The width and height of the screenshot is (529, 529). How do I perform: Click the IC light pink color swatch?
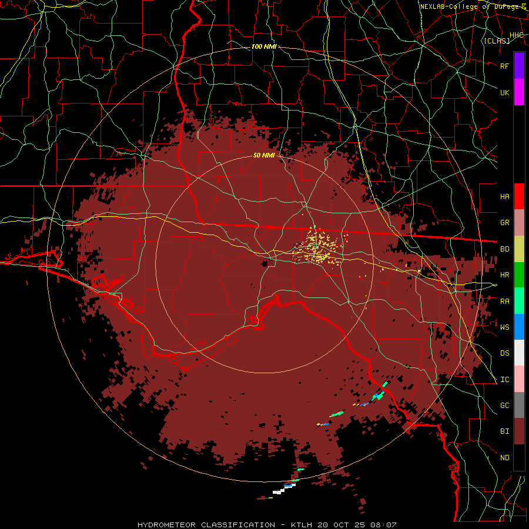click(x=519, y=379)
